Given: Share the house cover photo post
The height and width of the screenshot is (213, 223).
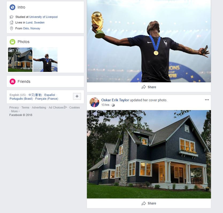Looking at the screenshot, I should point(149,203).
